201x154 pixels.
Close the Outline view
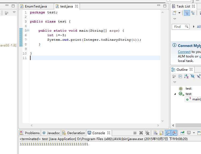(x=191, y=69)
